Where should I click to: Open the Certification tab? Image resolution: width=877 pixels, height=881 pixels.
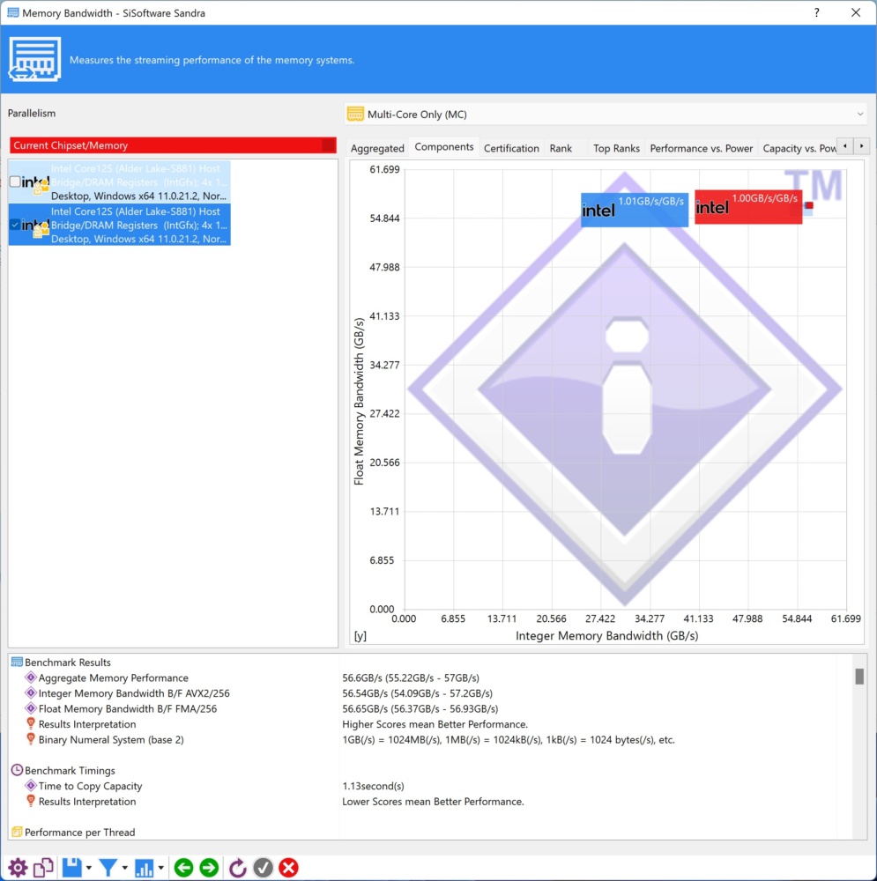pos(511,148)
